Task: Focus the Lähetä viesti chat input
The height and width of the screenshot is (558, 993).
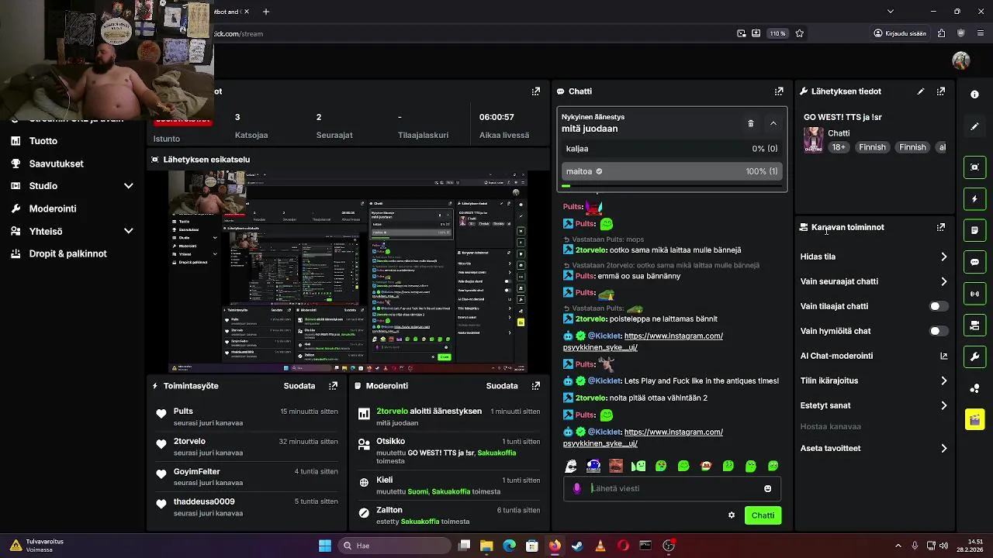Action: (672, 488)
